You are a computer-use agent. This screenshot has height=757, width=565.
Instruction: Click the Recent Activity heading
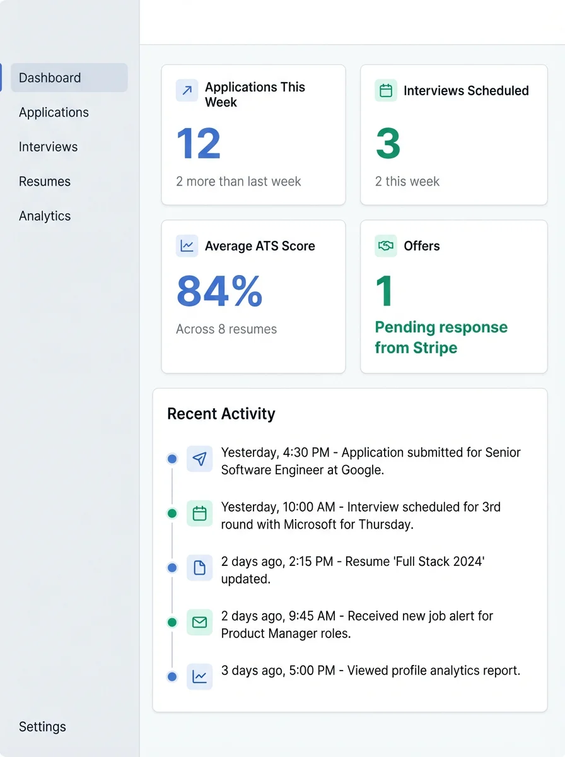221,414
